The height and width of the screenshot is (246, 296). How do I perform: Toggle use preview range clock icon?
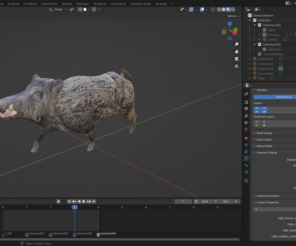click(x=196, y=201)
